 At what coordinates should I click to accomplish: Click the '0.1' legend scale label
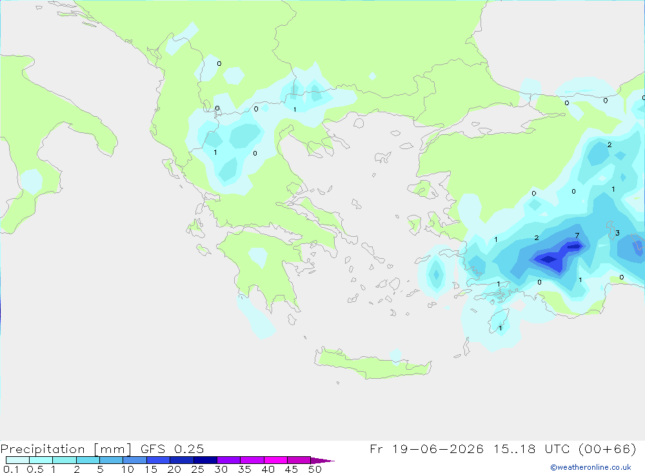(x=11, y=469)
